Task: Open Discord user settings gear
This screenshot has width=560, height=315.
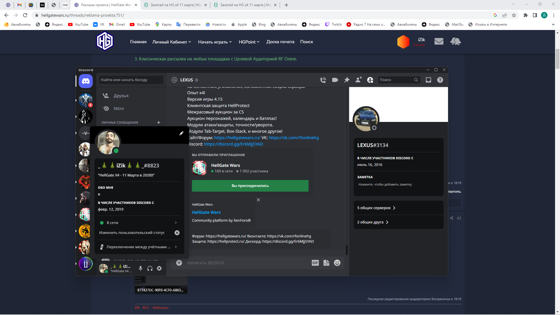Action: point(159,268)
